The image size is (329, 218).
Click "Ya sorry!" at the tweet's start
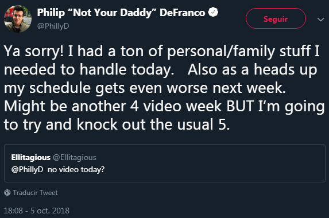coord(34,51)
